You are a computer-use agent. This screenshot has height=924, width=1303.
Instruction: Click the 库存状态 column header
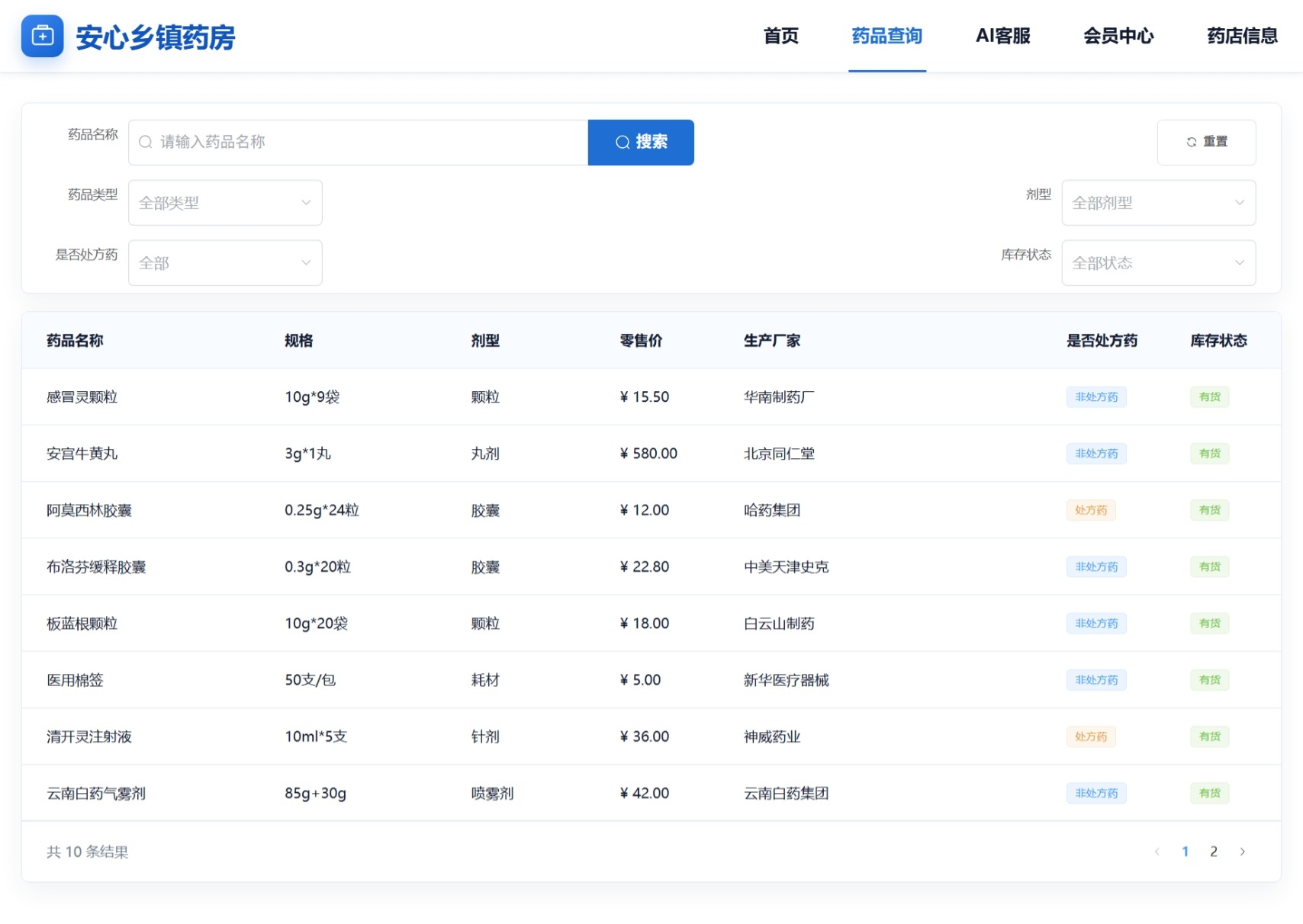(1218, 341)
